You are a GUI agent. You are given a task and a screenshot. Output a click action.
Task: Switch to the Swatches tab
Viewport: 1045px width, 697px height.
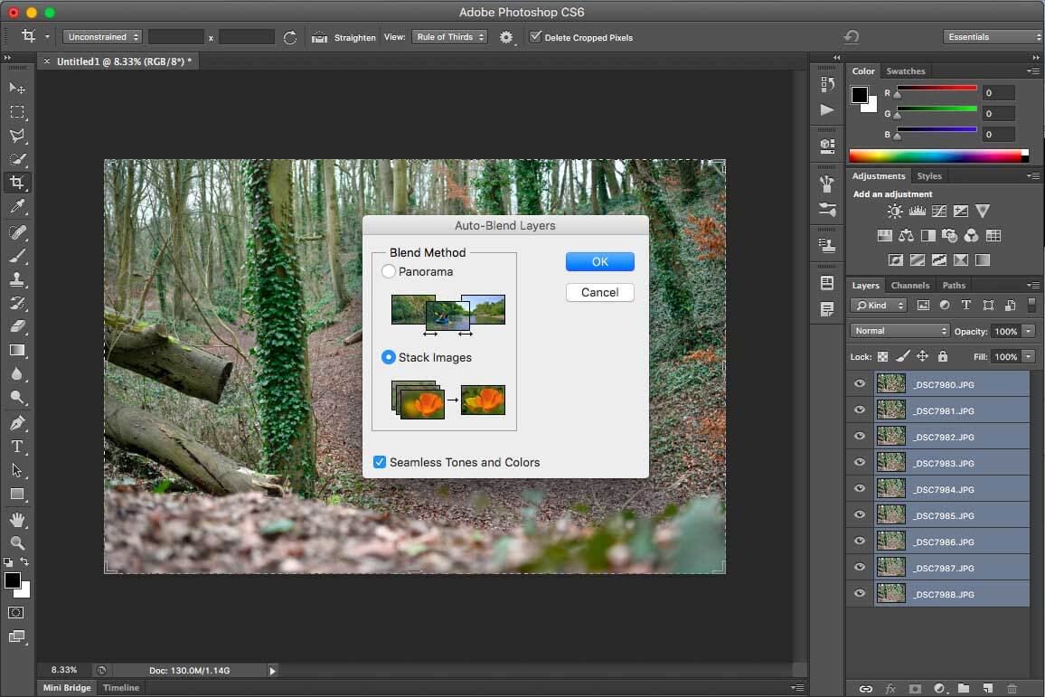[905, 71]
